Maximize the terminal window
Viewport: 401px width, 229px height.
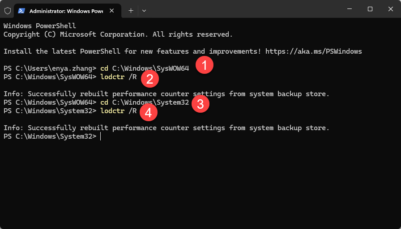[370, 9]
